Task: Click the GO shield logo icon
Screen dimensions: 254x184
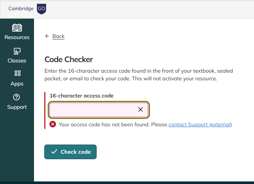Action: click(41, 9)
